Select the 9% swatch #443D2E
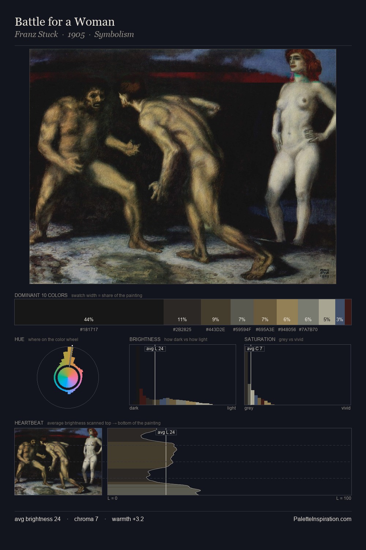366x550 pixels. tap(216, 312)
